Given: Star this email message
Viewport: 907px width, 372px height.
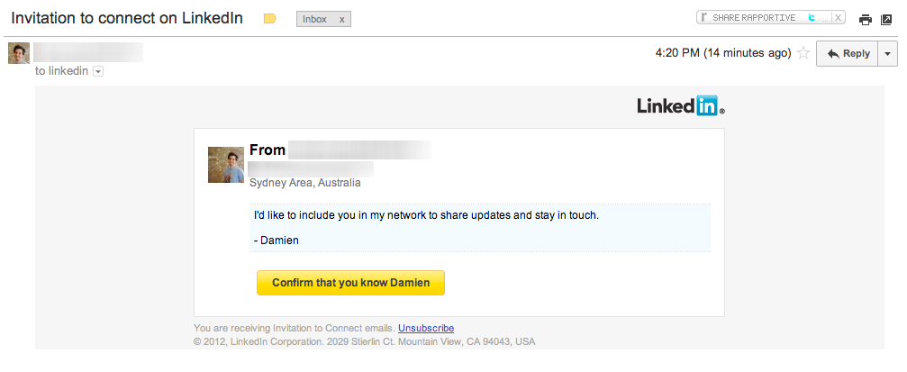Looking at the screenshot, I should pyautogui.click(x=804, y=53).
